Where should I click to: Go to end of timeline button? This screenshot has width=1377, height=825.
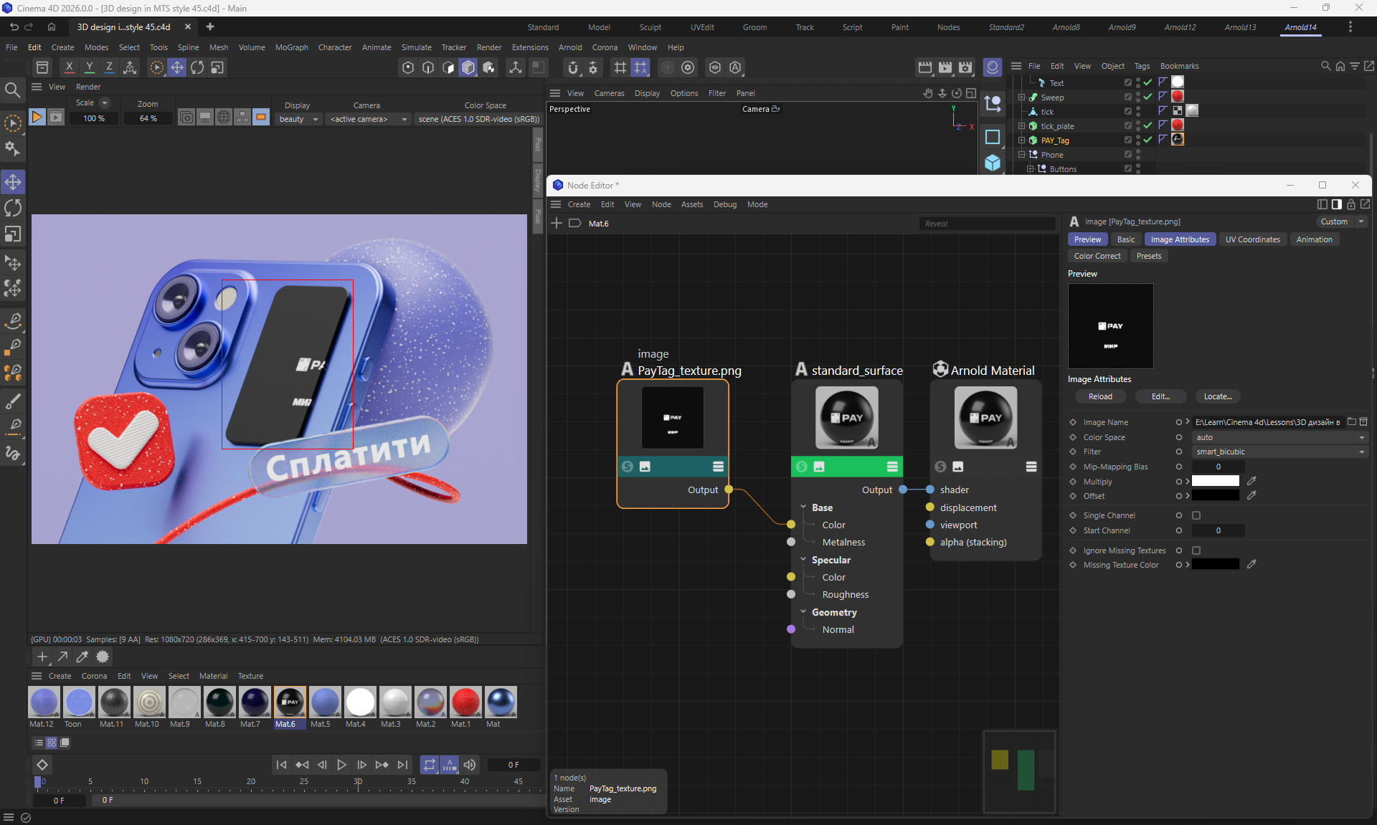(402, 765)
